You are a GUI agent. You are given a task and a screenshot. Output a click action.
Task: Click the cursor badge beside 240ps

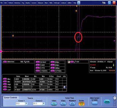coord(52,65)
